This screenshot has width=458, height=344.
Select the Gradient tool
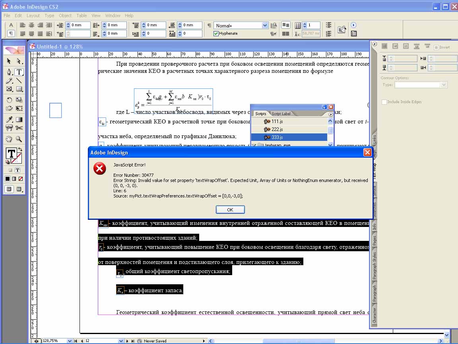tap(19, 119)
